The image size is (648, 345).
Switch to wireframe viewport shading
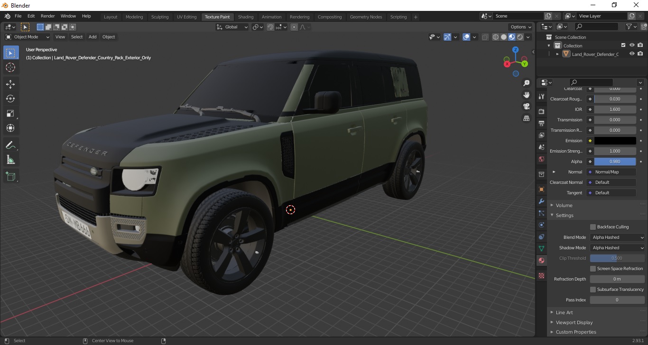coord(496,37)
